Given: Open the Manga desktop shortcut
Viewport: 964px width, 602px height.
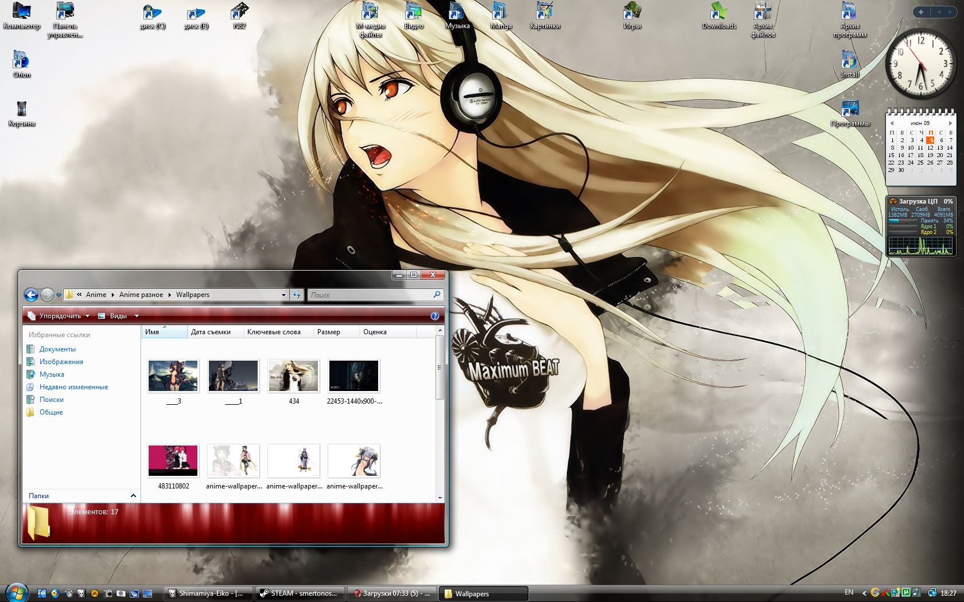Looking at the screenshot, I should (501, 16).
